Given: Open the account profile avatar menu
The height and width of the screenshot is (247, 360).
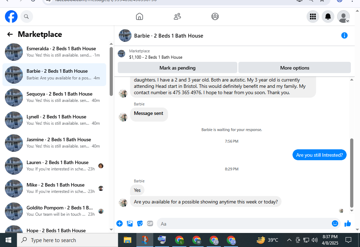Looking at the screenshot, I should pyautogui.click(x=343, y=17).
